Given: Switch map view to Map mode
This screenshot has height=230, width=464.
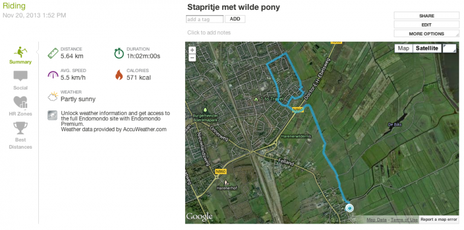Looking at the screenshot, I should point(403,48).
